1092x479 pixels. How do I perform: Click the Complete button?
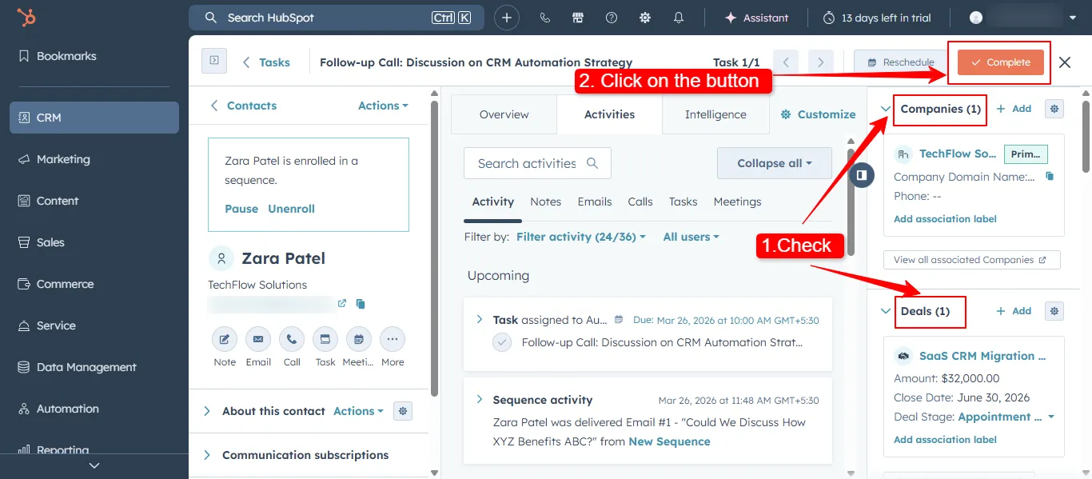pyautogui.click(x=1001, y=62)
